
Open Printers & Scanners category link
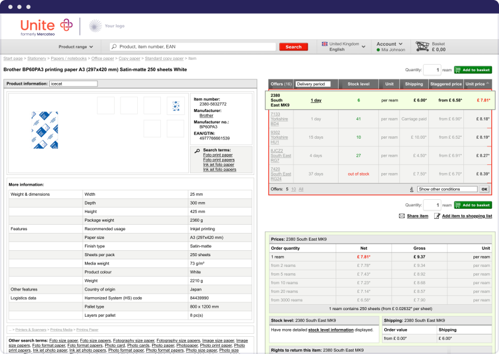(x=30, y=330)
